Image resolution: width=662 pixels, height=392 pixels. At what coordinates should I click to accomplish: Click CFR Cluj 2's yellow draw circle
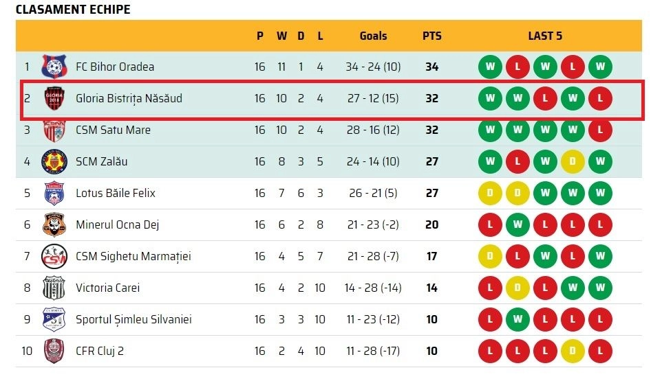tap(573, 351)
